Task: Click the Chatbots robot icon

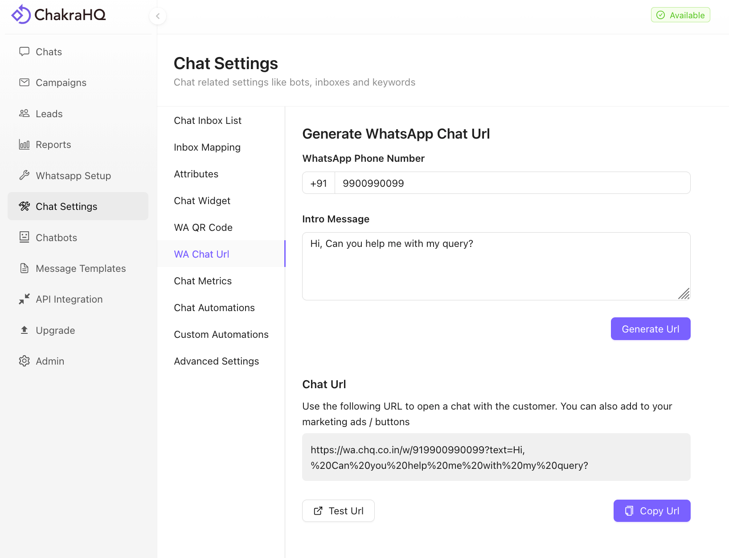Action: click(25, 237)
